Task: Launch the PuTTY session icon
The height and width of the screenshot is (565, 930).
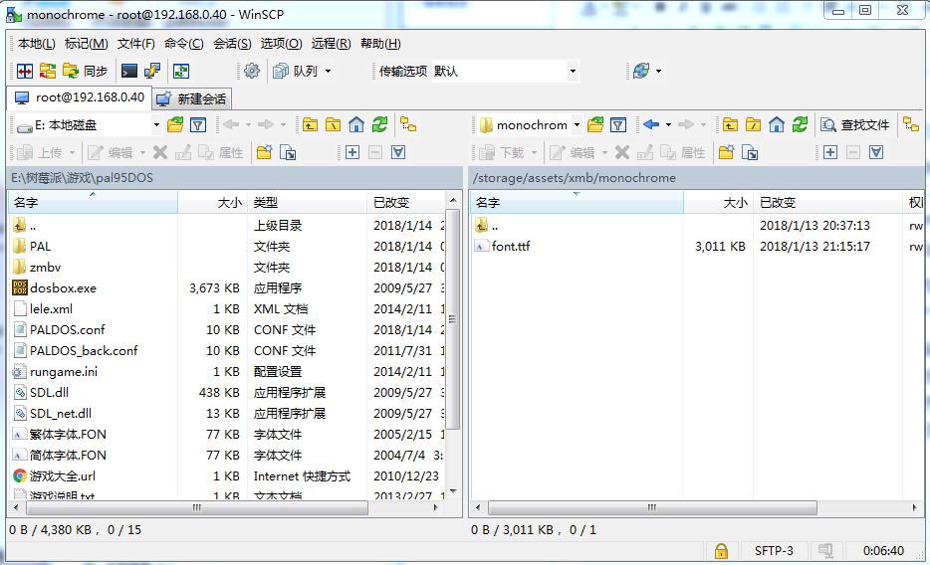Action: [152, 71]
